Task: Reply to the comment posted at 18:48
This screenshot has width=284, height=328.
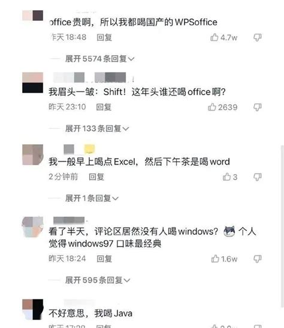Action: [x=104, y=38]
